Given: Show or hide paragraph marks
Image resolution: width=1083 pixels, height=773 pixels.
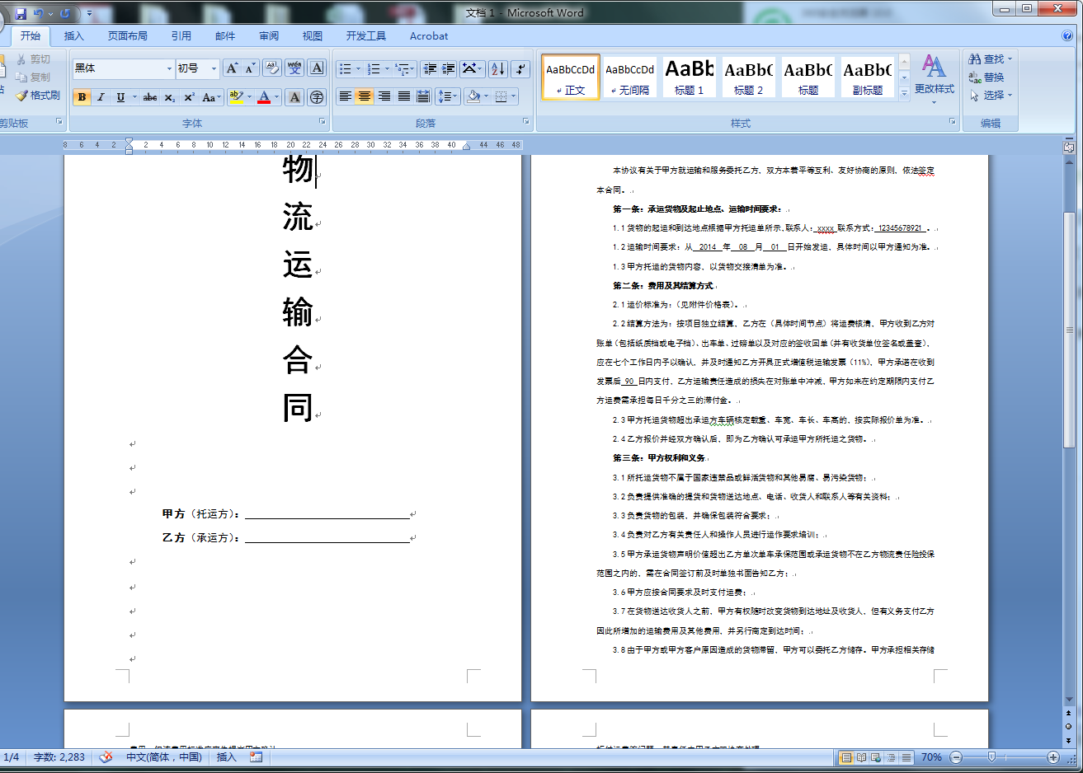Looking at the screenshot, I should coord(520,68).
